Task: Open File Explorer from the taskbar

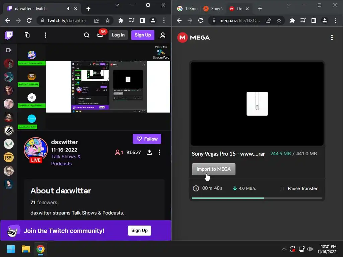Action: 25,249
